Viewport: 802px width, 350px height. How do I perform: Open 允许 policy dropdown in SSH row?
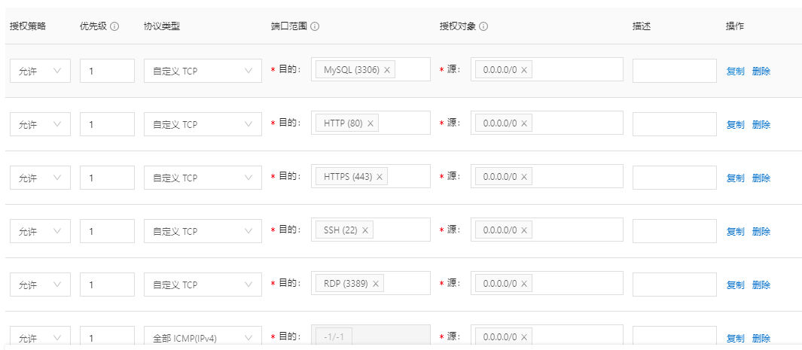tap(41, 231)
